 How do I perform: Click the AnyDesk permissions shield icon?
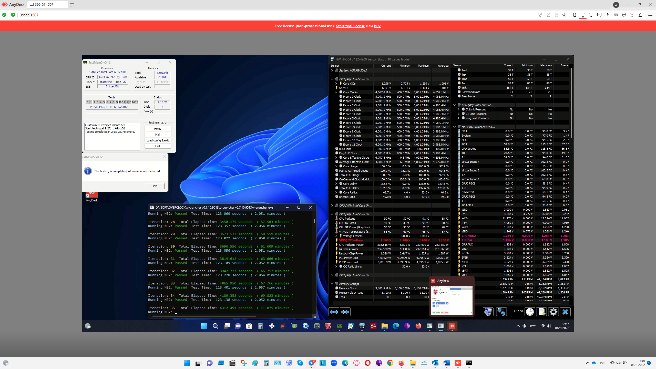tap(624, 15)
